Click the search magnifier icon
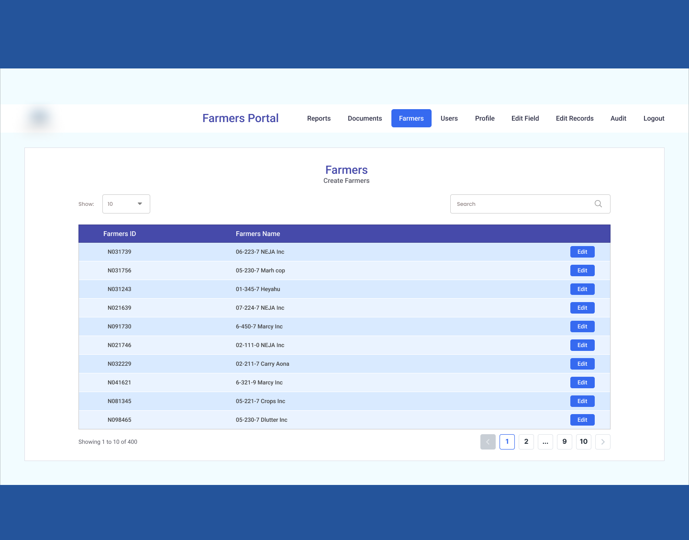689x540 pixels. (598, 204)
